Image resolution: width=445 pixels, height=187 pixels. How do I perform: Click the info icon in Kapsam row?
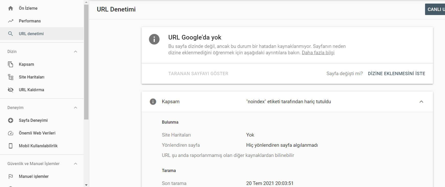(153, 102)
